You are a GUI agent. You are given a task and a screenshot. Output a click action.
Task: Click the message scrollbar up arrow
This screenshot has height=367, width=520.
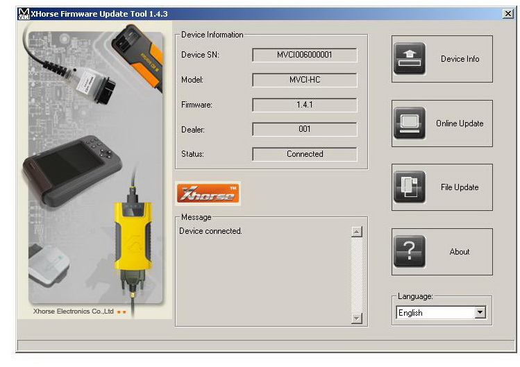[357, 232]
